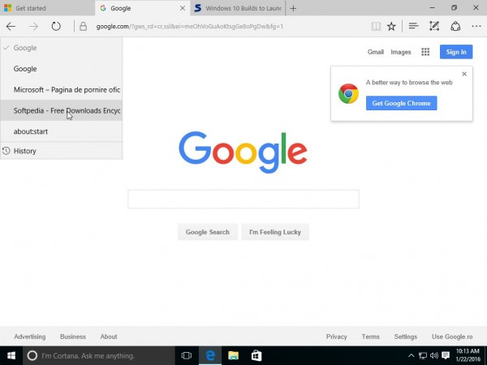Open a new tab with plus
The height and width of the screenshot is (365, 487).
tap(293, 8)
